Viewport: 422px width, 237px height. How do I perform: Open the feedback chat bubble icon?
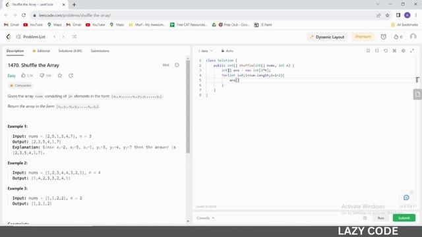click(x=406, y=197)
